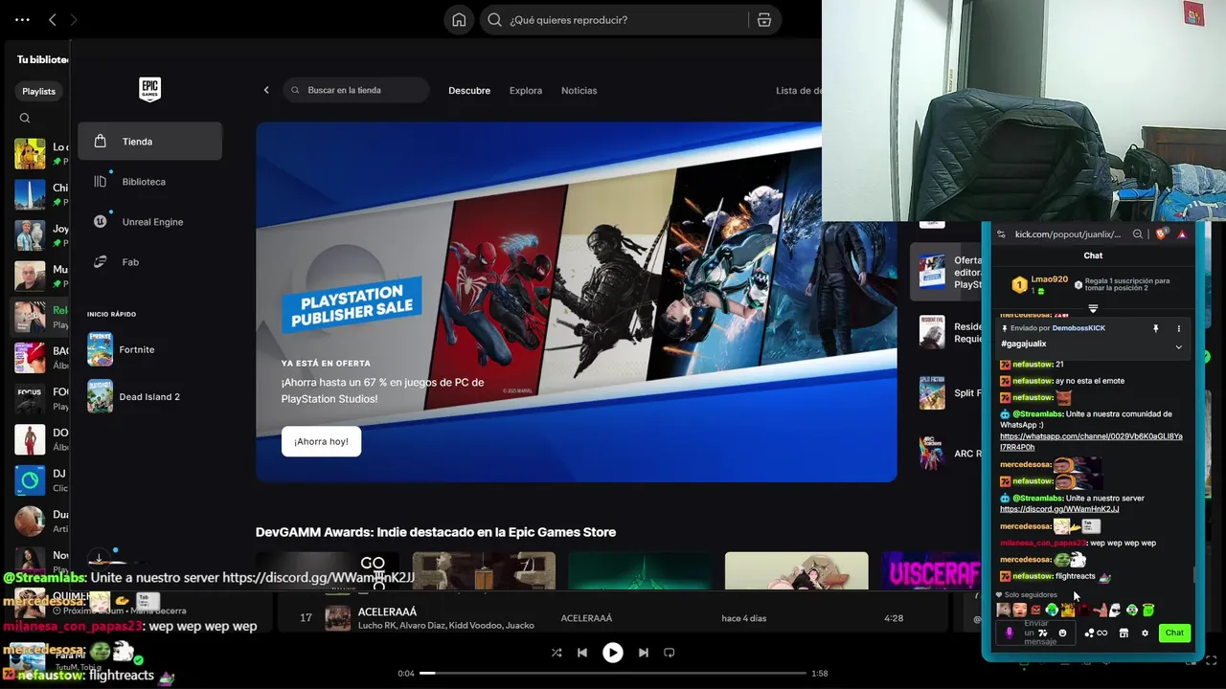Open PlayStation Publisher Sale banner
The height and width of the screenshot is (689, 1226).
(577, 301)
